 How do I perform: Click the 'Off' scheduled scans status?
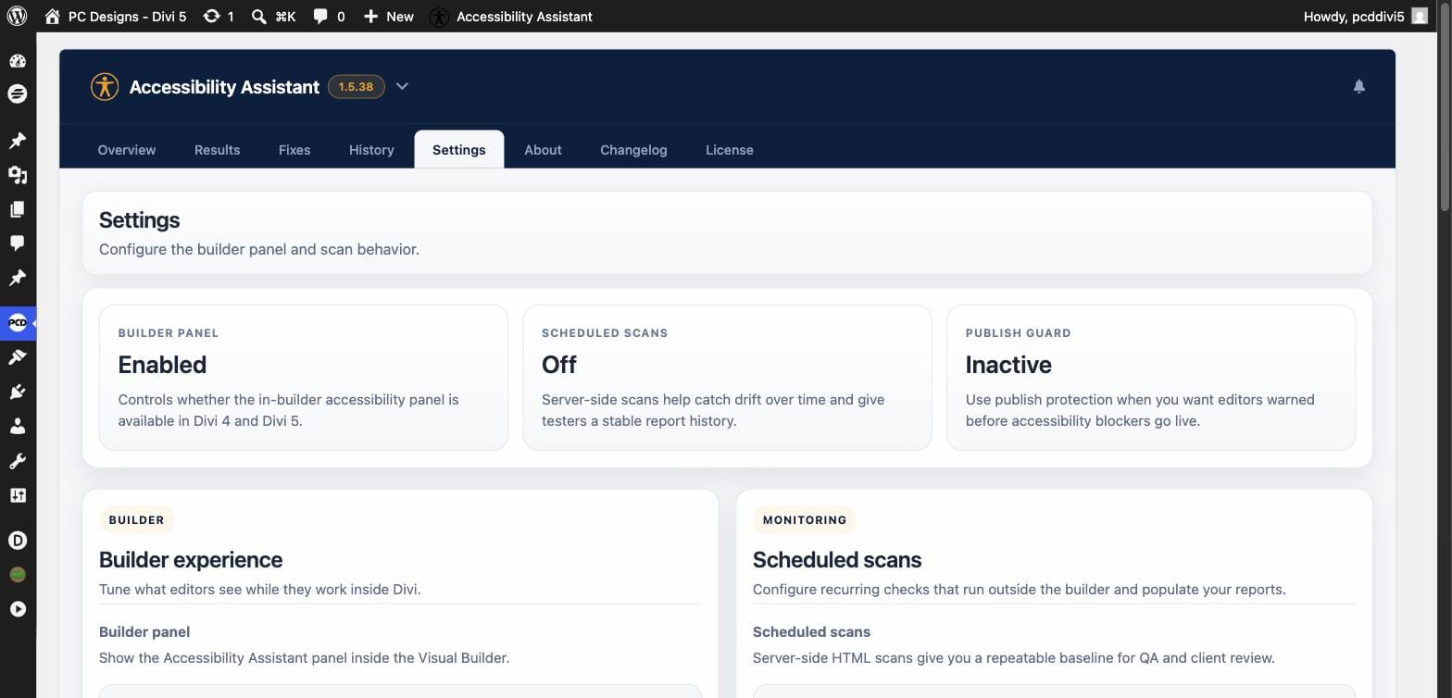pos(559,365)
